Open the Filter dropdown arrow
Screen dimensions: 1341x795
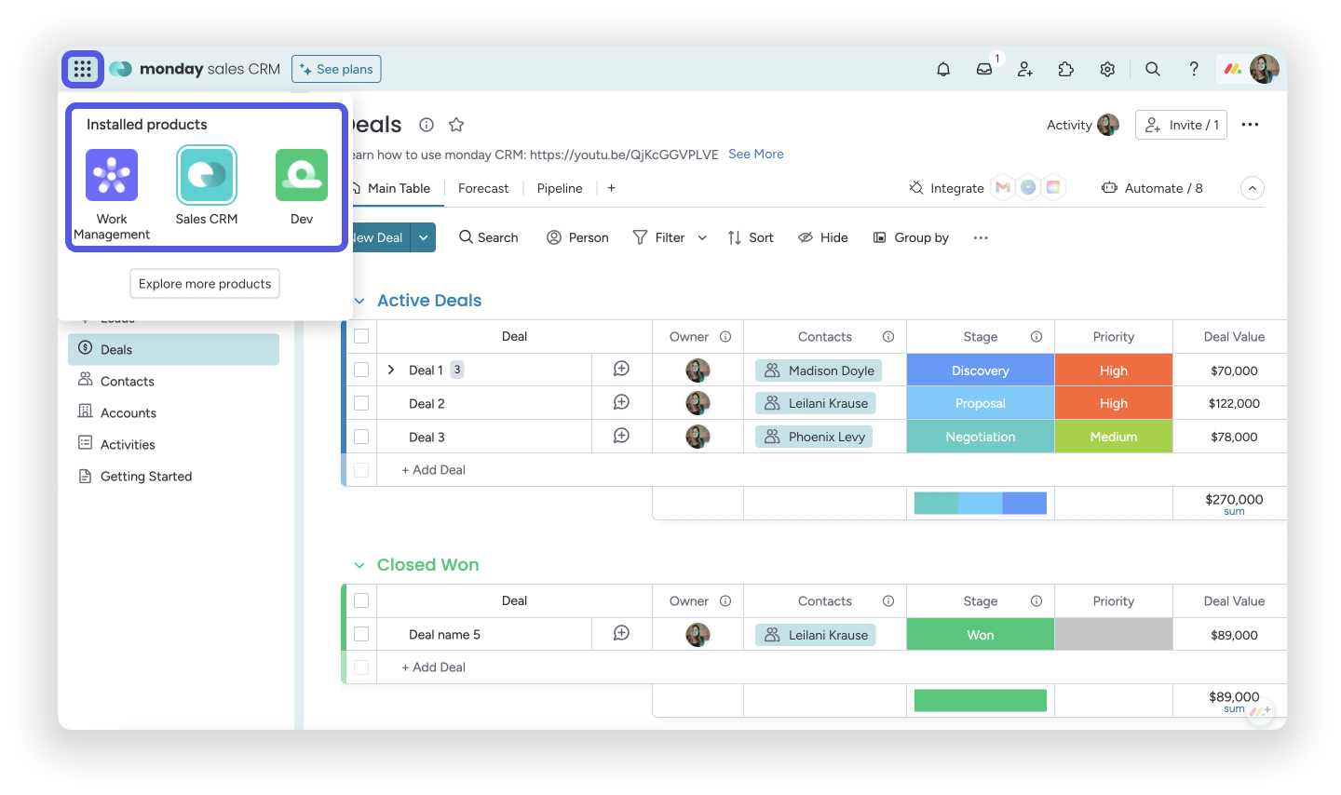pyautogui.click(x=702, y=238)
